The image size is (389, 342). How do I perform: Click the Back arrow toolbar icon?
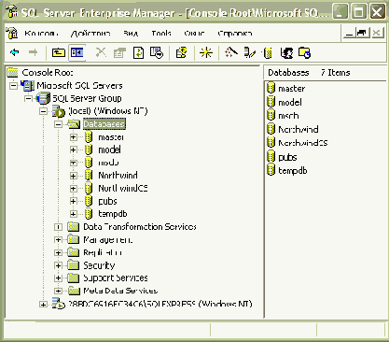[15, 52]
